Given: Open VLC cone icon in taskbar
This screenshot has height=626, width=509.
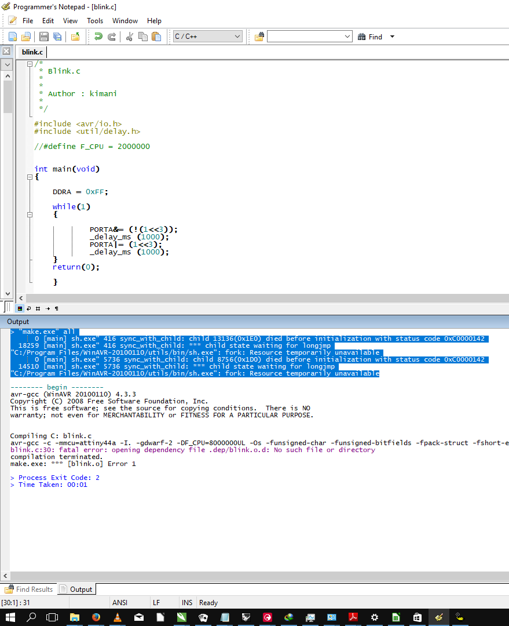Looking at the screenshot, I should [x=118, y=617].
